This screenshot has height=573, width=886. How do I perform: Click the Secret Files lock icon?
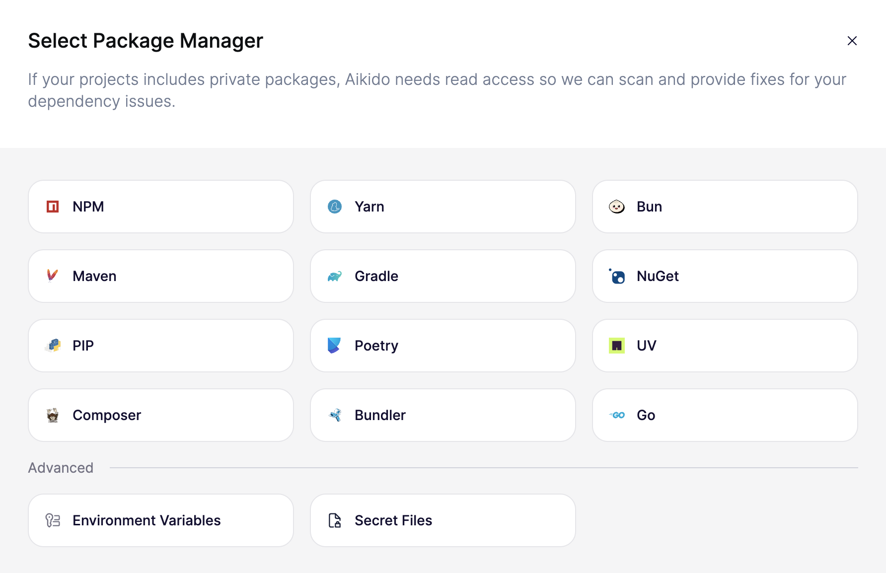(x=335, y=520)
